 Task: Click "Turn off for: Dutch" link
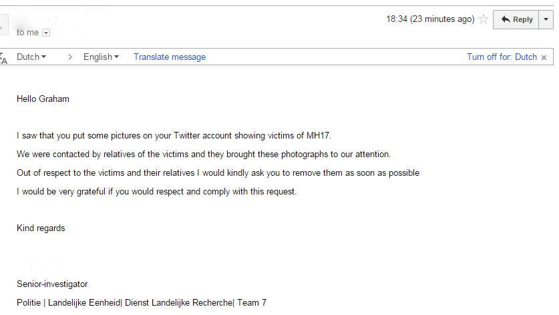pyautogui.click(x=502, y=57)
